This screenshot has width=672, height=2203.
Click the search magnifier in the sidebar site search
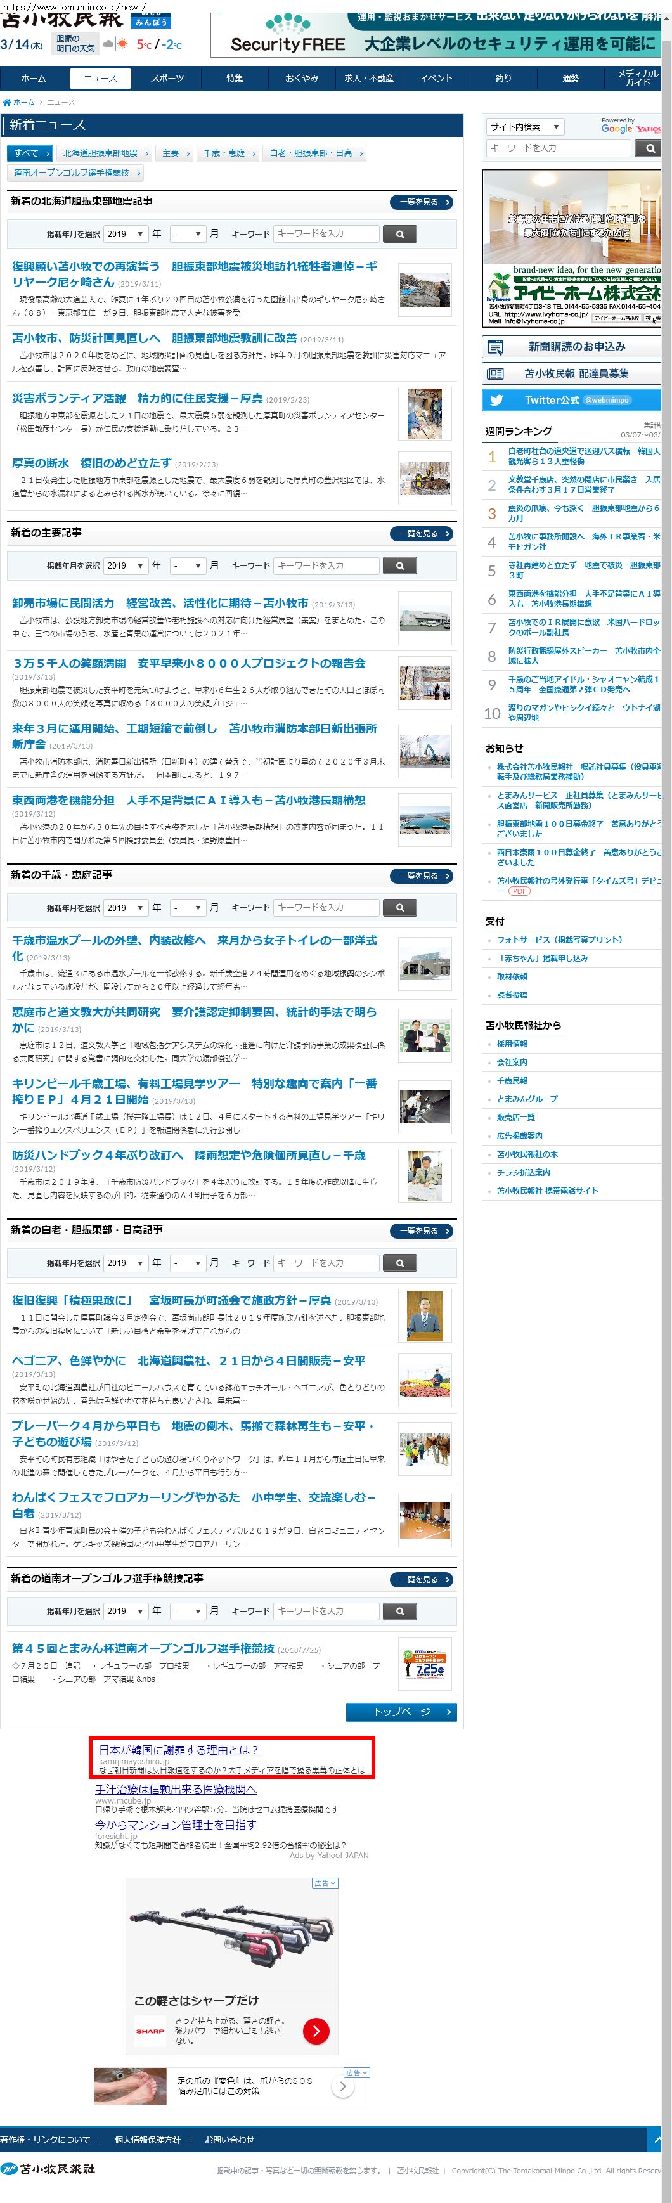tap(649, 148)
